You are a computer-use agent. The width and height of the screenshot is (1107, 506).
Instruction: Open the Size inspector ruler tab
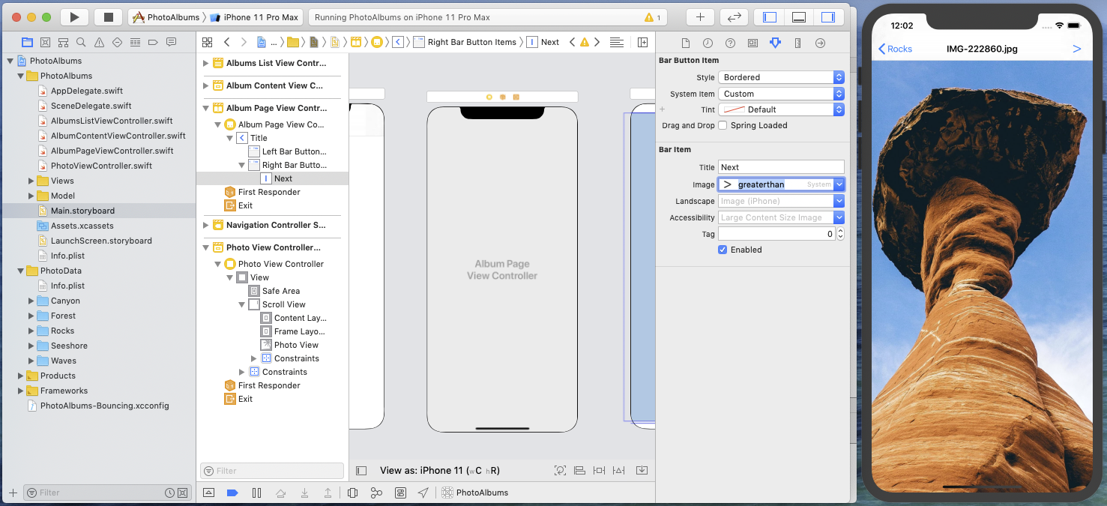tap(797, 43)
